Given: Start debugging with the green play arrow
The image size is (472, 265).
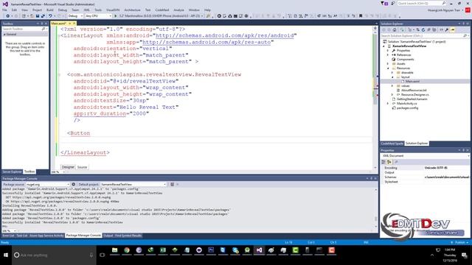Looking at the screenshot, I should tap(115, 16).
